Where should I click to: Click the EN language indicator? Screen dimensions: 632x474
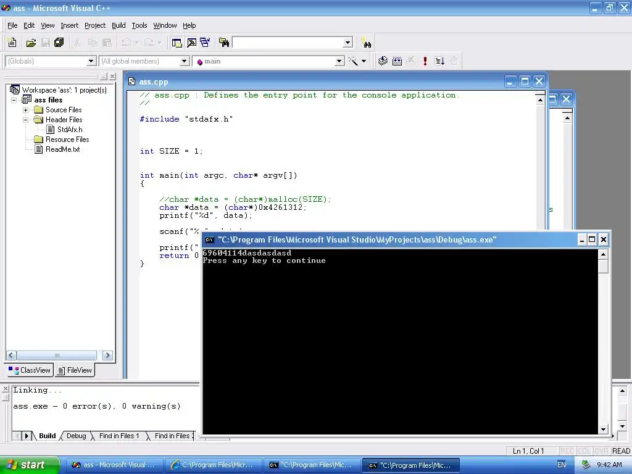tap(562, 465)
